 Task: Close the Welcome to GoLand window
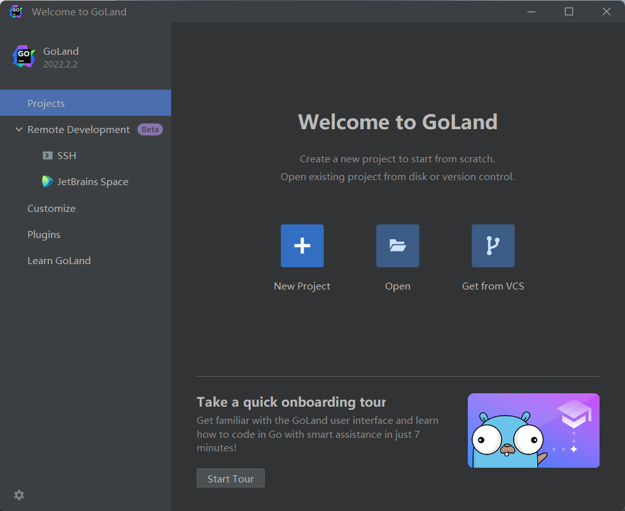coord(607,11)
